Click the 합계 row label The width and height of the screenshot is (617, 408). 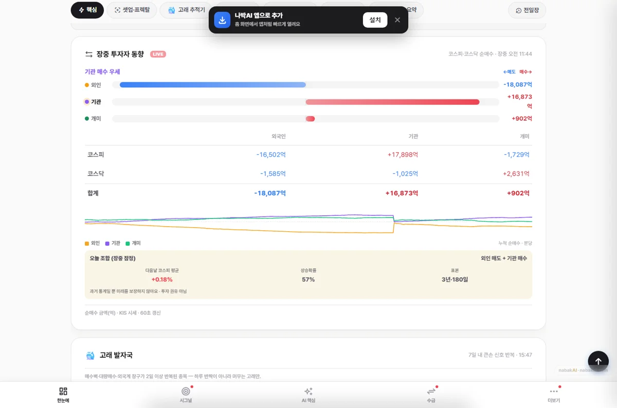(93, 193)
